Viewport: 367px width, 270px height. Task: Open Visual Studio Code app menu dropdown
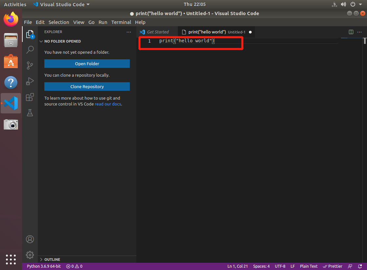tap(61, 5)
